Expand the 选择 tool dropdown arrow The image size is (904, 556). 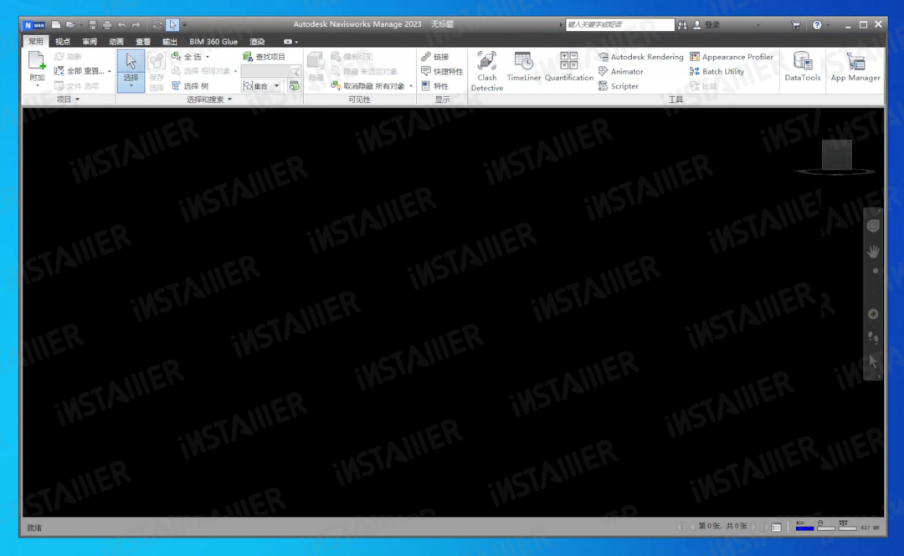point(131,86)
